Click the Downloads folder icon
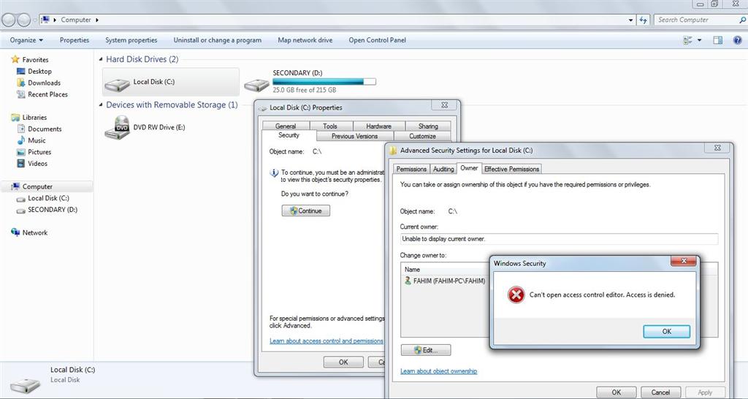Image resolution: width=748 pixels, height=399 pixels. (20, 83)
